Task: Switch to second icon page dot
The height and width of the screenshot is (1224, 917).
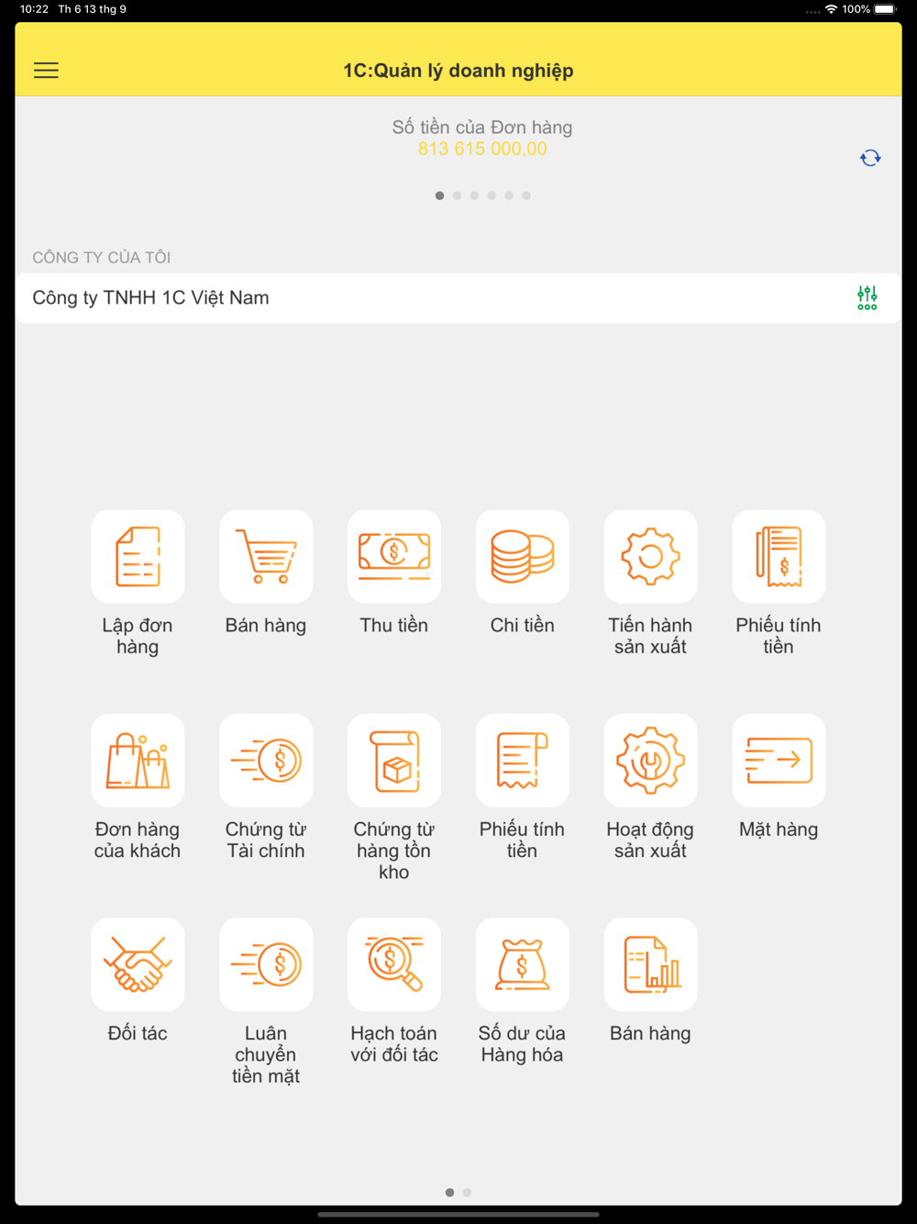Action: pos(467,1193)
